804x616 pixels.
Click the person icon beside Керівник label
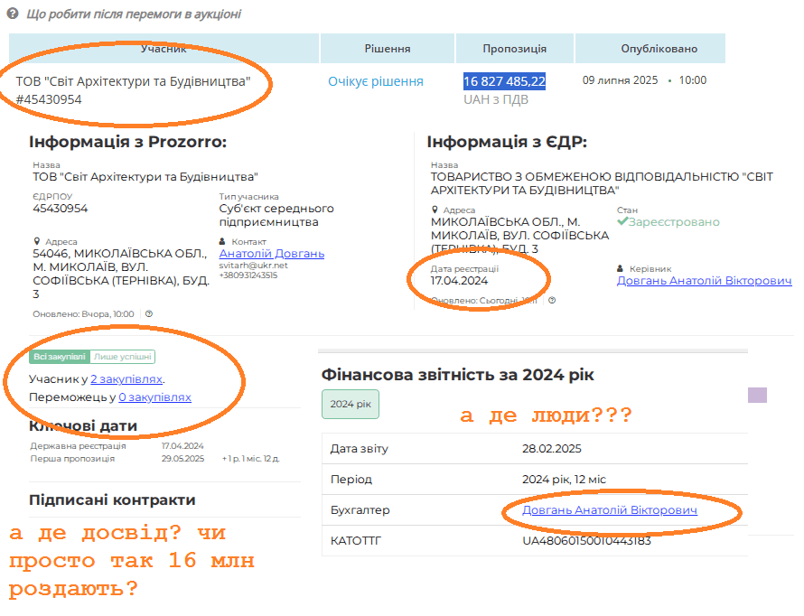point(621,269)
